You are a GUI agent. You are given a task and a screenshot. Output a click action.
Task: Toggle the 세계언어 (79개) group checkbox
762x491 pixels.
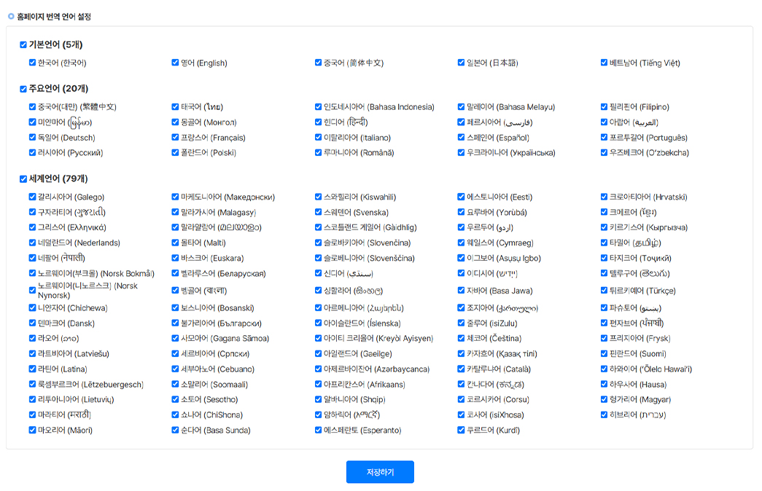click(x=23, y=178)
